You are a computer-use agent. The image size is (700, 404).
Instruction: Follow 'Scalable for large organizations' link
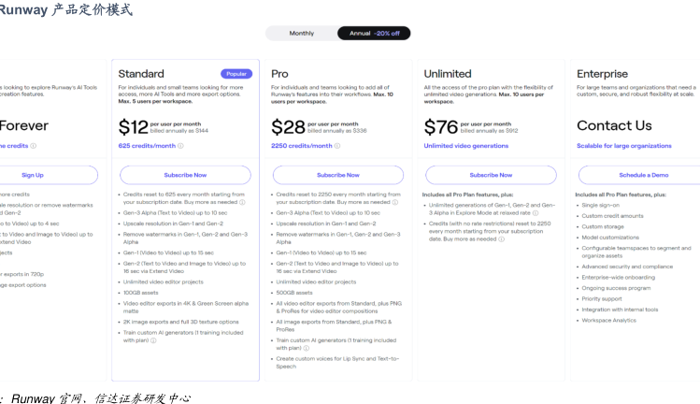pos(624,146)
